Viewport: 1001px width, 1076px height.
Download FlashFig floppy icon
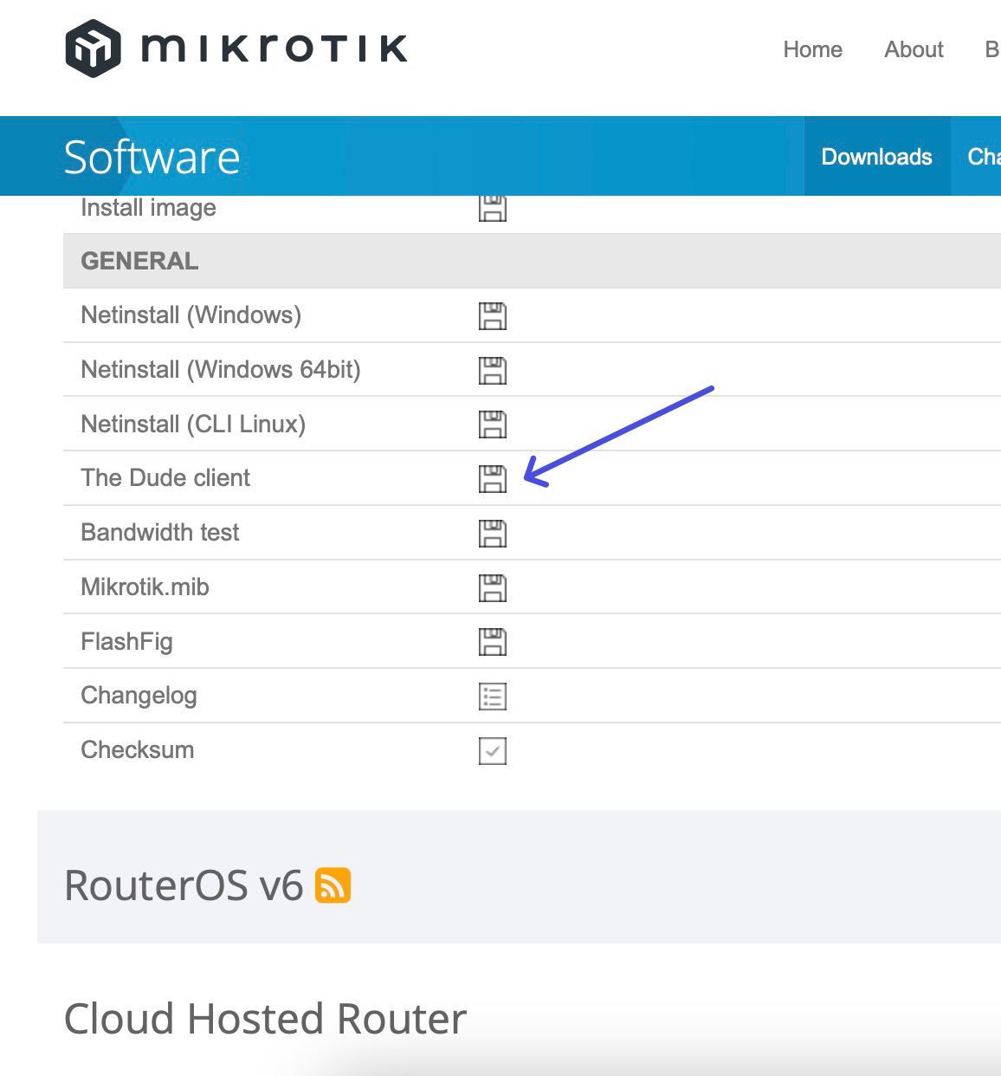click(493, 642)
